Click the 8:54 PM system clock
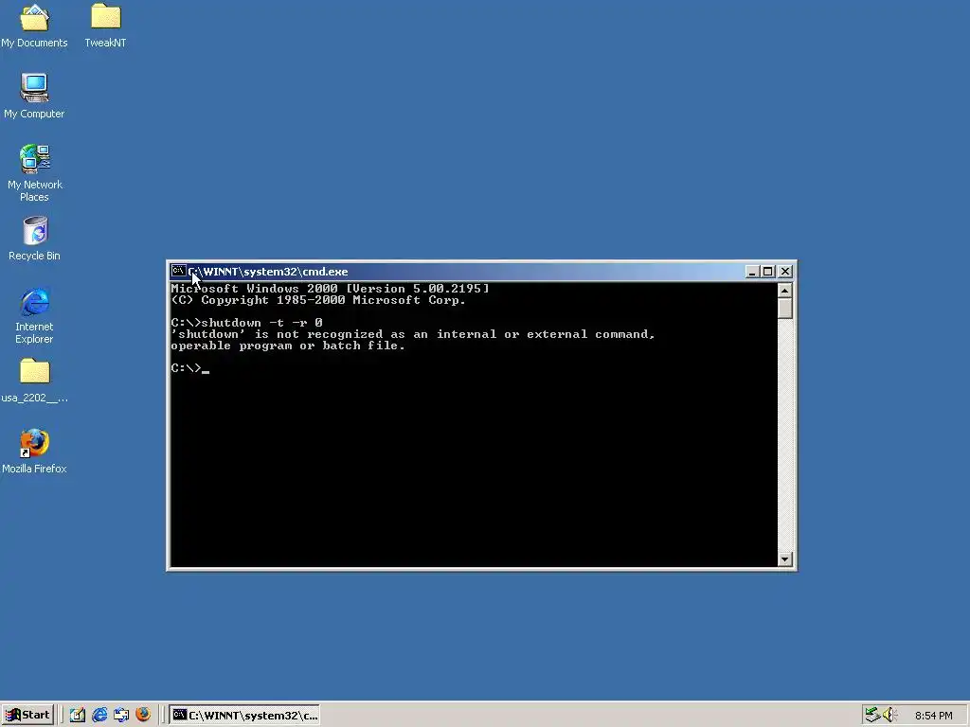The height and width of the screenshot is (727, 970). coord(933,716)
